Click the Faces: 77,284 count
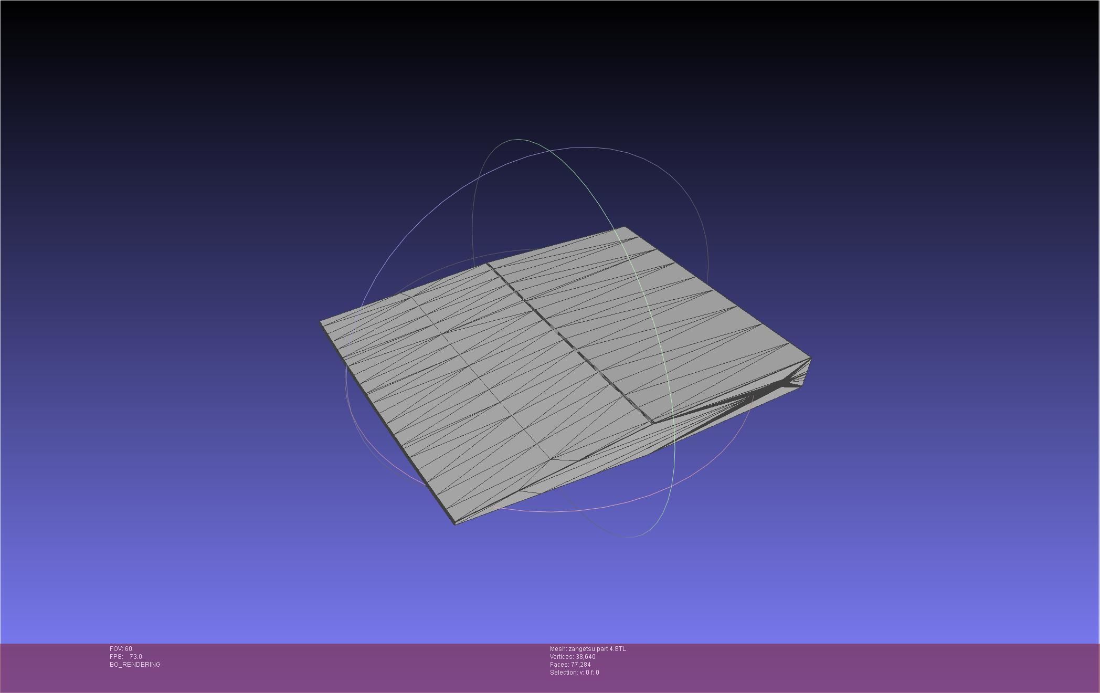Screen dimensions: 1100x693 tap(570, 665)
